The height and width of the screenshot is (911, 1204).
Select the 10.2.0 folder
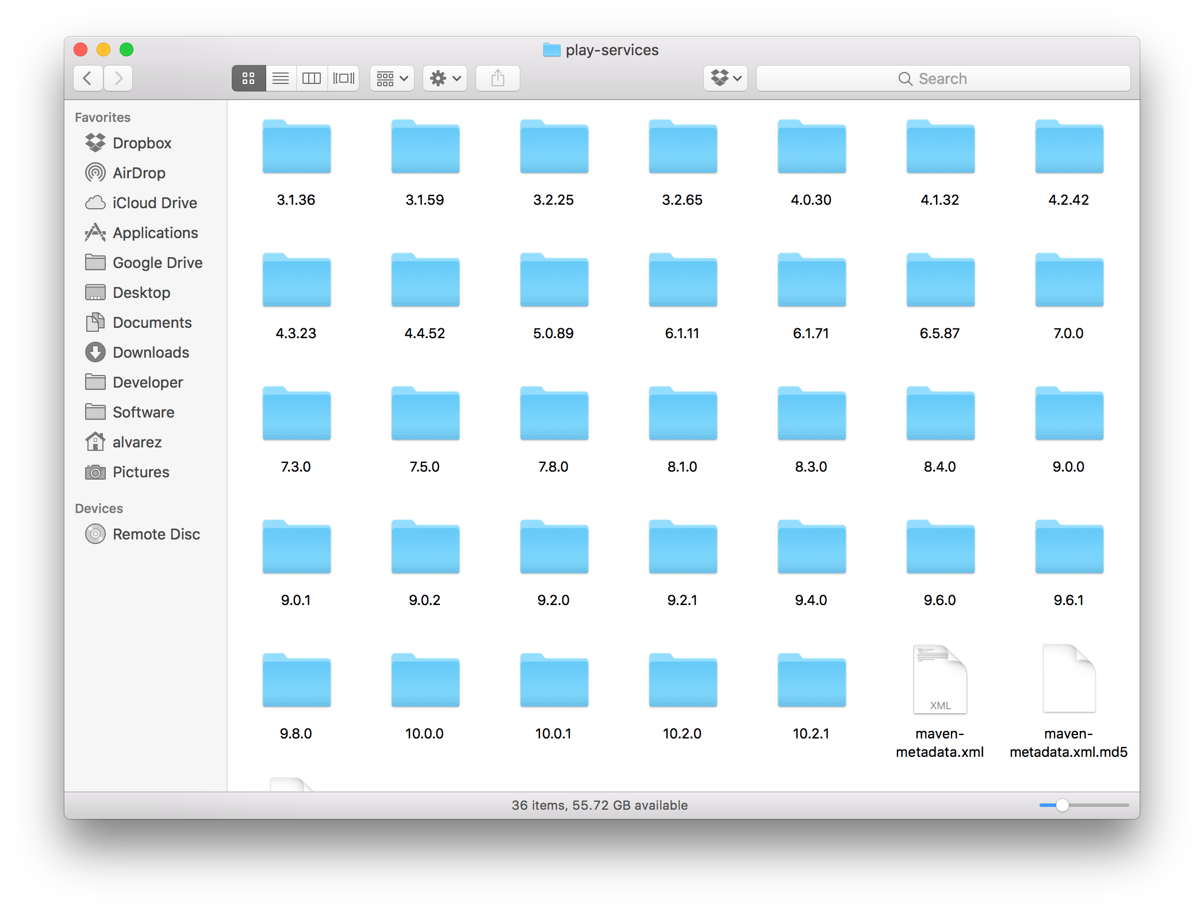coord(683,680)
